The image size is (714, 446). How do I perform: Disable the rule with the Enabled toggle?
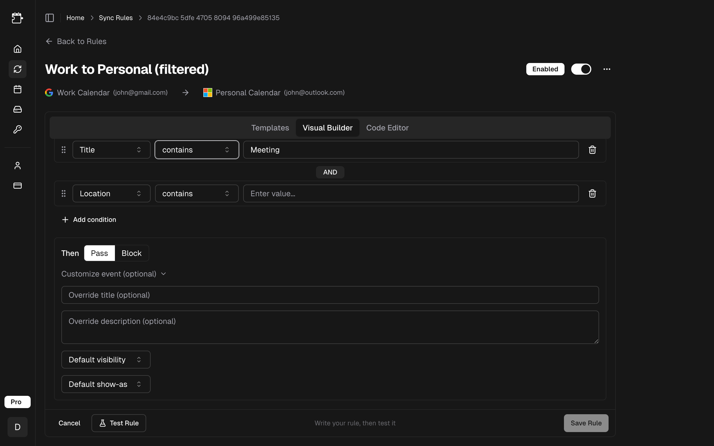click(x=581, y=69)
